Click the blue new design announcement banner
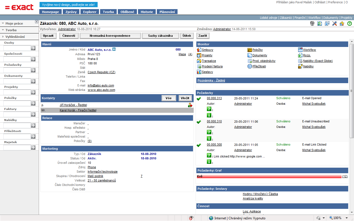The width and height of the screenshot is (354, 221). point(69,5)
